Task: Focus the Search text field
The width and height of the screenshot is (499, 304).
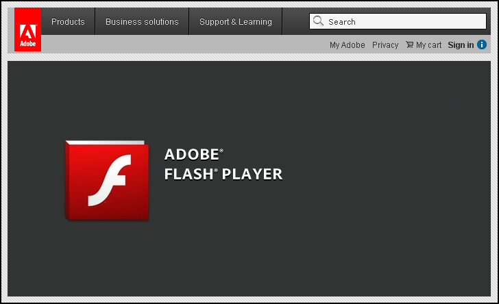Action: (404, 22)
